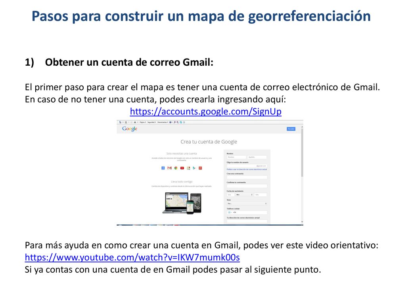Viewport: 406px width, 304px height.
Task: Click the vertical scrollbar thumb in browser
Action: tap(302, 153)
